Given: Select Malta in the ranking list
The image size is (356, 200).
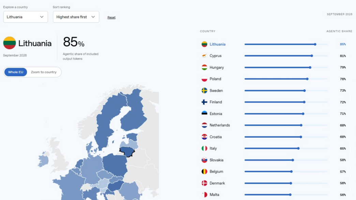Looking at the screenshot, I should 214,195.
